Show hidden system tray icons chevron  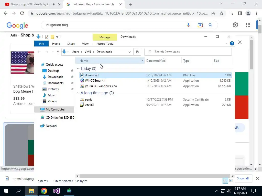tap(216, 191)
